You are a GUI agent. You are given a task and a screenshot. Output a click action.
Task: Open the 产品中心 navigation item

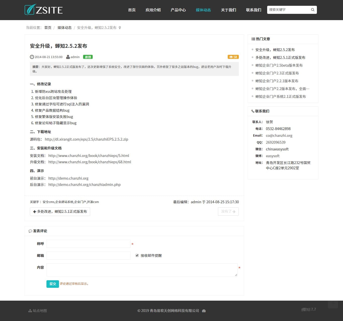[x=178, y=10]
